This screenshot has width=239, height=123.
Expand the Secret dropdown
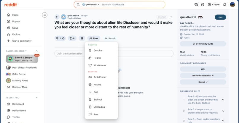(203, 82)
